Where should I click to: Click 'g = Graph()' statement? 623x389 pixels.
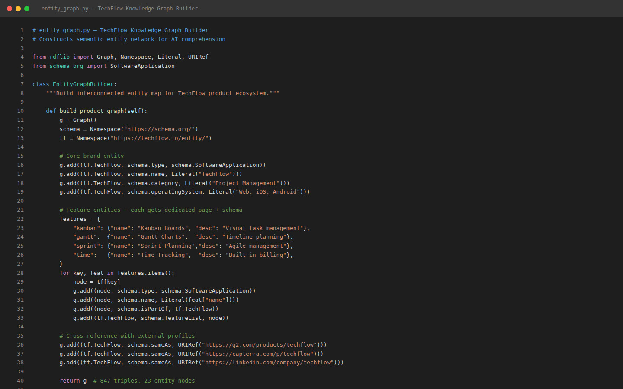coord(78,120)
